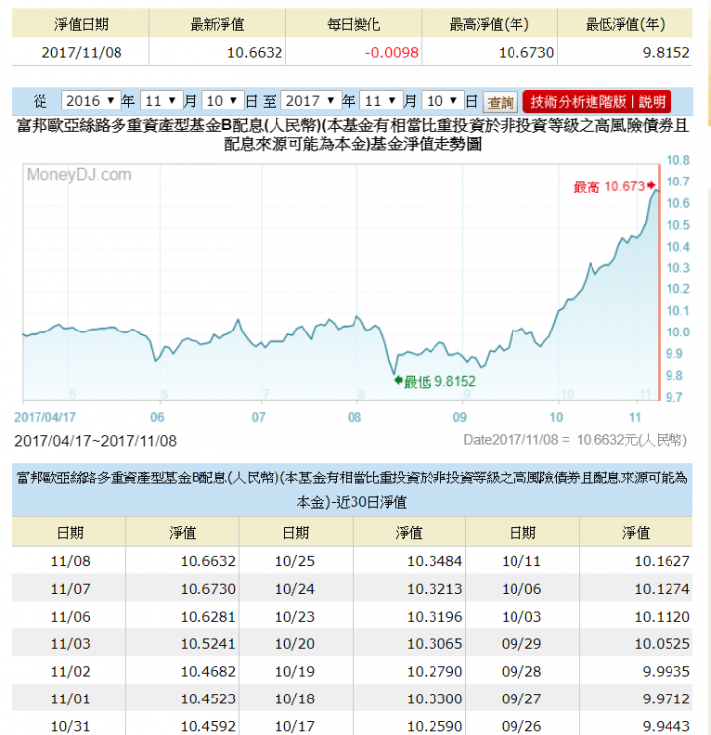
Task: Click the 11/07 date cell
Action: [70, 589]
